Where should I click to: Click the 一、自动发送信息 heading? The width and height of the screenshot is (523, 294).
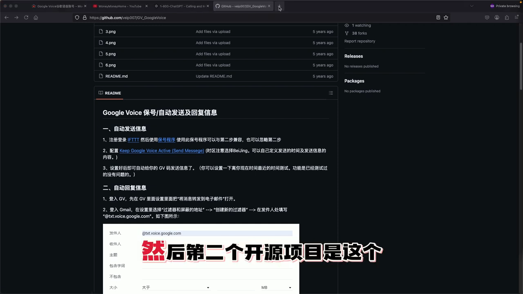125,129
